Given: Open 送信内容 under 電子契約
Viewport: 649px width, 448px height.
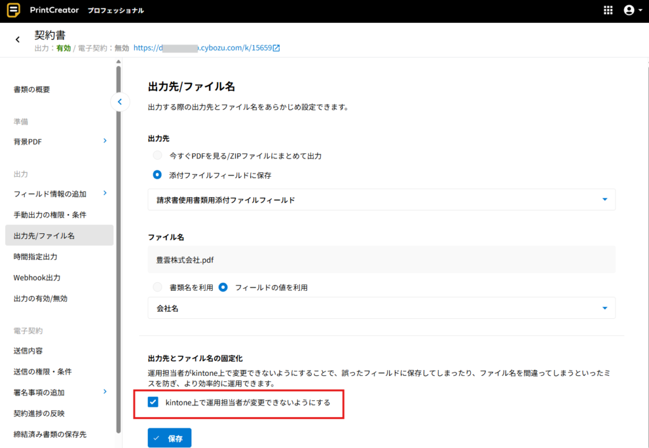Looking at the screenshot, I should click(28, 351).
